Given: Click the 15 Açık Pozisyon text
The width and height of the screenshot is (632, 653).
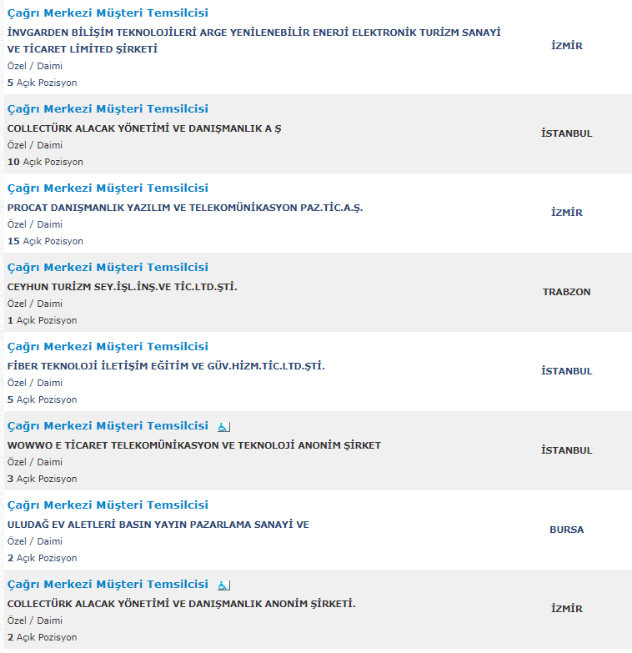Looking at the screenshot, I should tap(45, 241).
